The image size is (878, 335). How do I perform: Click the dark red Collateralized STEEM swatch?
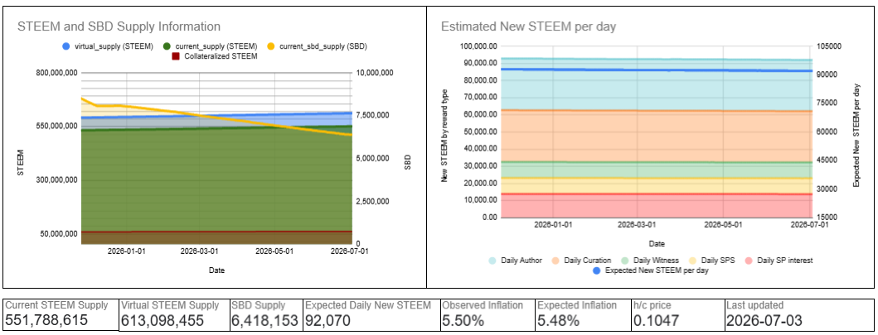coord(175,56)
